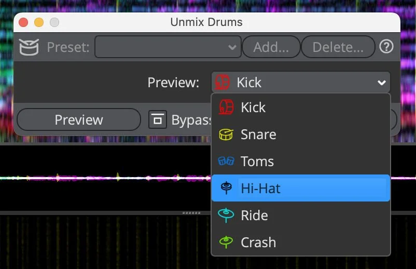This screenshot has height=269, width=416.
Task: Select Toms in the dropdown list
Action: tap(301, 161)
